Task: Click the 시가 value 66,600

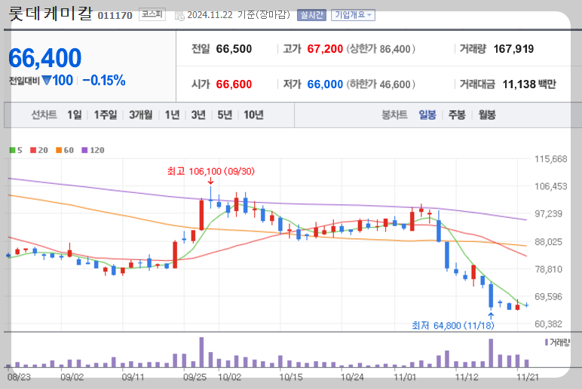Action: pyautogui.click(x=234, y=84)
